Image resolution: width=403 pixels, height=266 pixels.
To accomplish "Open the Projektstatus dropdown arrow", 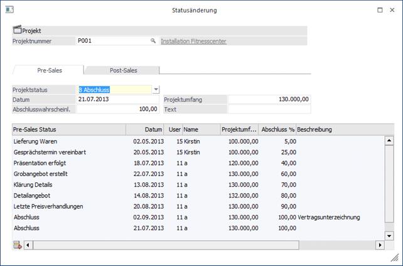I will click(x=156, y=90).
